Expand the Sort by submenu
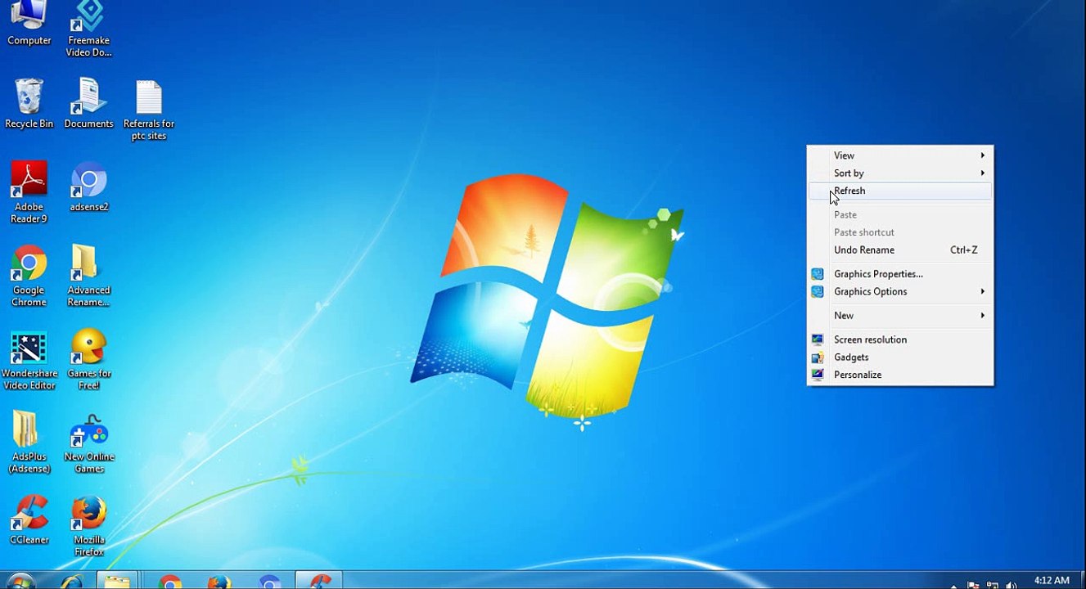Screen dimensions: 1086x589 (900, 173)
